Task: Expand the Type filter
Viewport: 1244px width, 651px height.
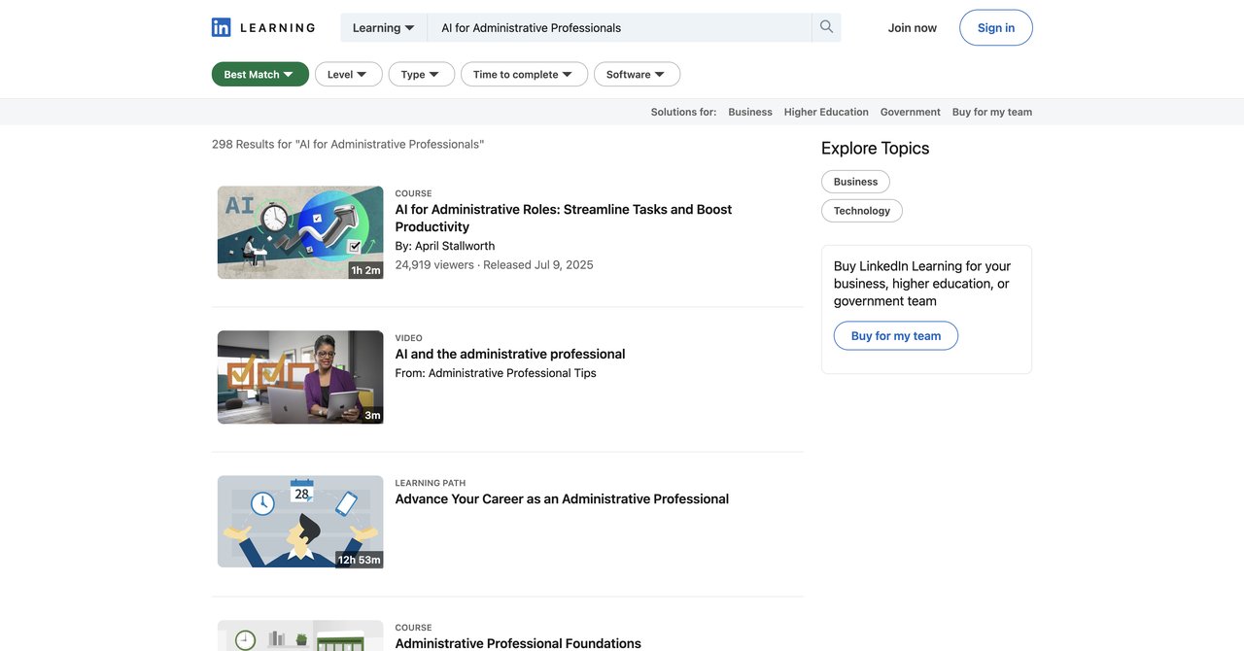Action: click(x=421, y=74)
